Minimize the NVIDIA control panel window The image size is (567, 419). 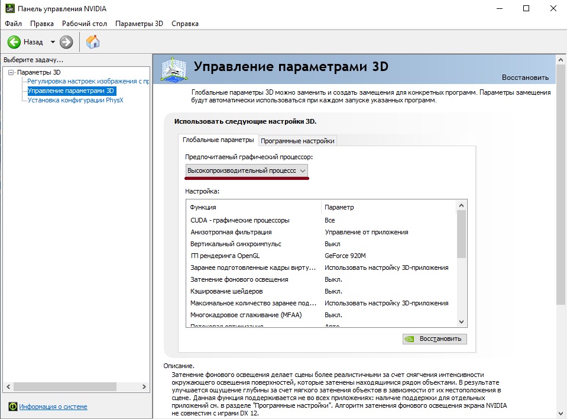500,8
